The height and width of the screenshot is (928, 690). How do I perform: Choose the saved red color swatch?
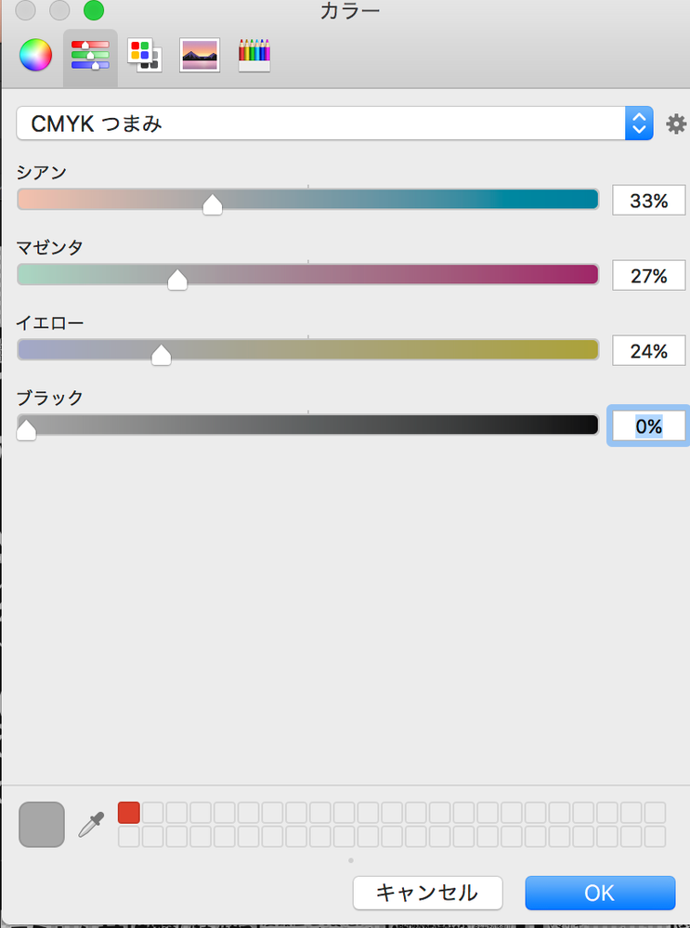point(129,813)
